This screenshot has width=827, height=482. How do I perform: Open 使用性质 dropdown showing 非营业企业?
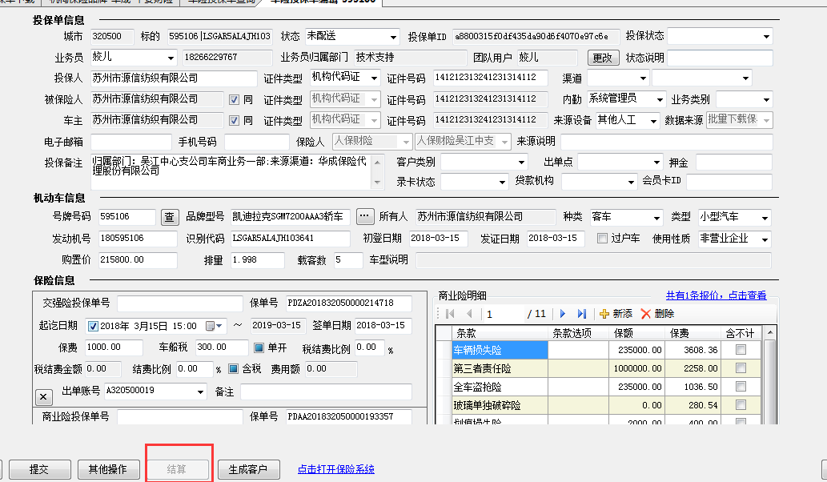pyautogui.click(x=765, y=239)
